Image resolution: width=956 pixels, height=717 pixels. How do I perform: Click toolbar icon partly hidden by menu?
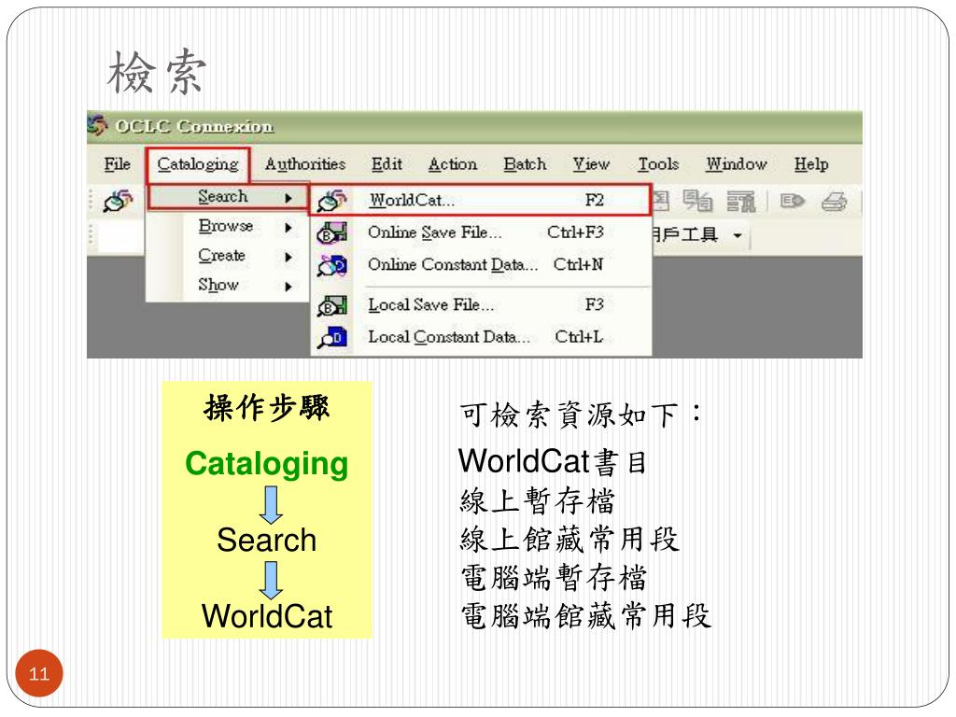(661, 201)
